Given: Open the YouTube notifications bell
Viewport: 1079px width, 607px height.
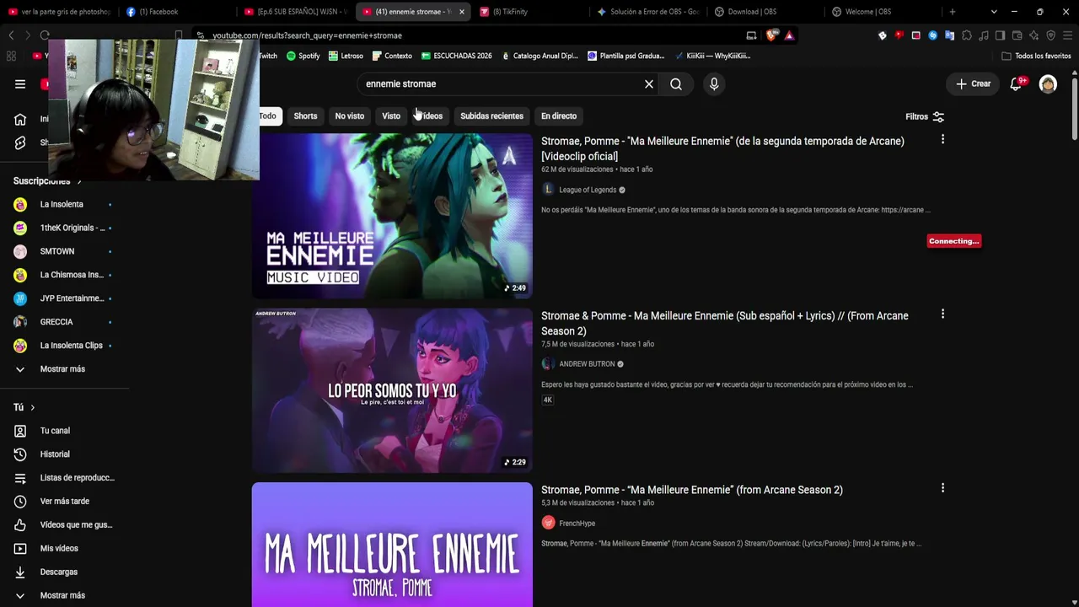Looking at the screenshot, I should tap(1017, 84).
